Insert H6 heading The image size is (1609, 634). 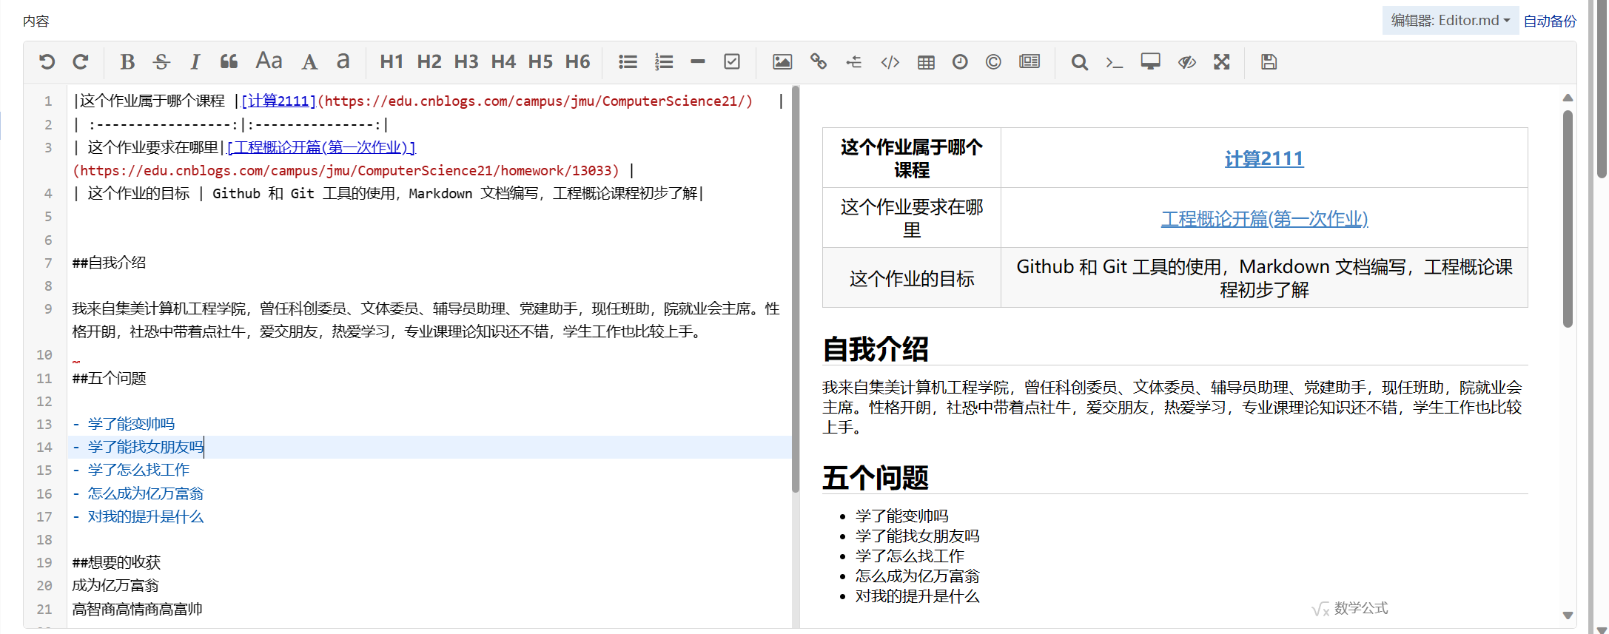(x=577, y=62)
